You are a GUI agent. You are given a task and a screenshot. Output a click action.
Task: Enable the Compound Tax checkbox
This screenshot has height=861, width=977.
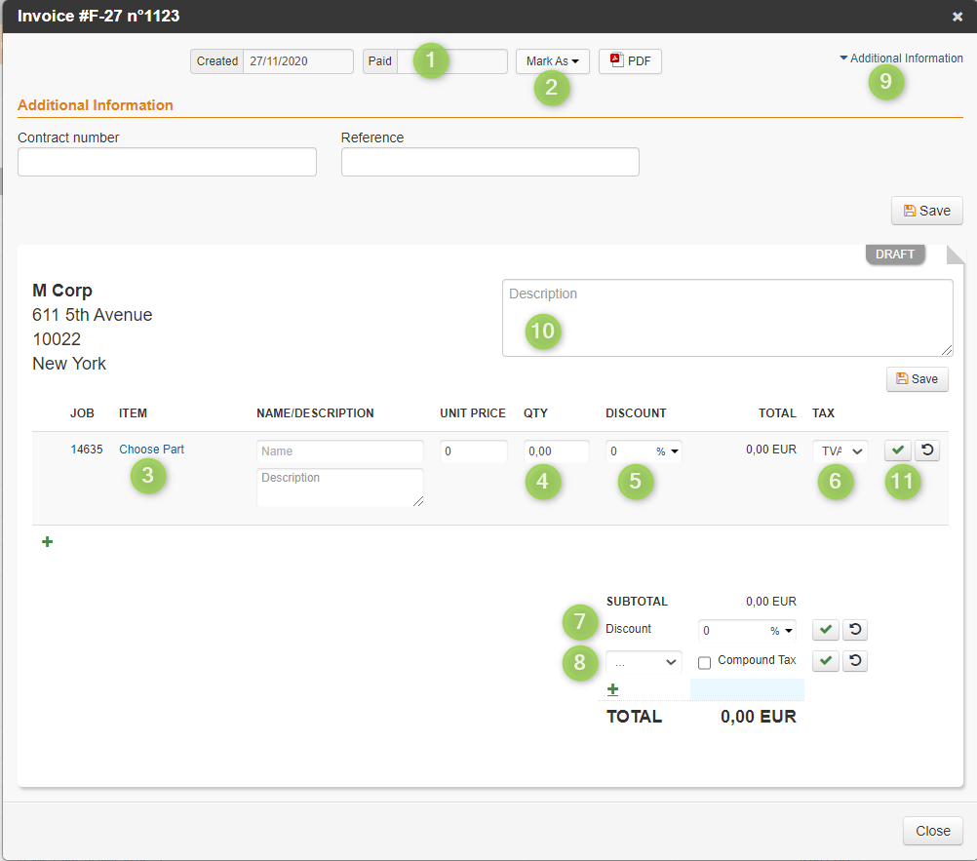point(704,661)
